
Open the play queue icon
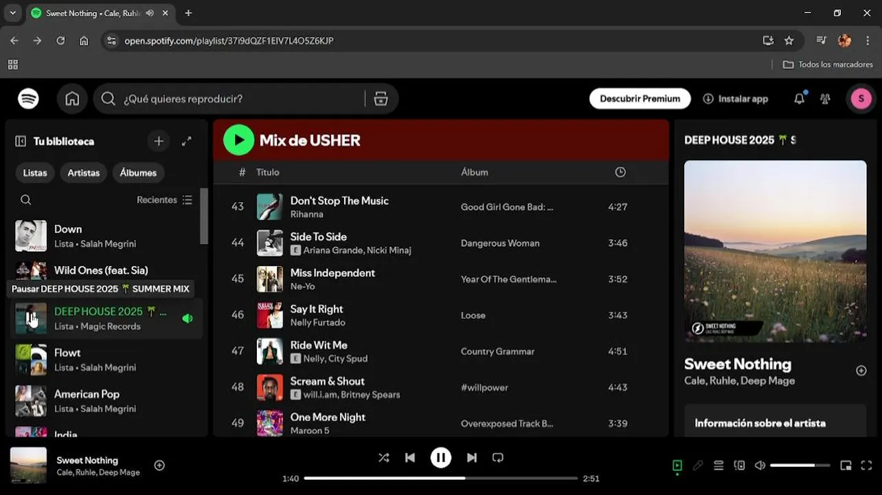tap(719, 465)
